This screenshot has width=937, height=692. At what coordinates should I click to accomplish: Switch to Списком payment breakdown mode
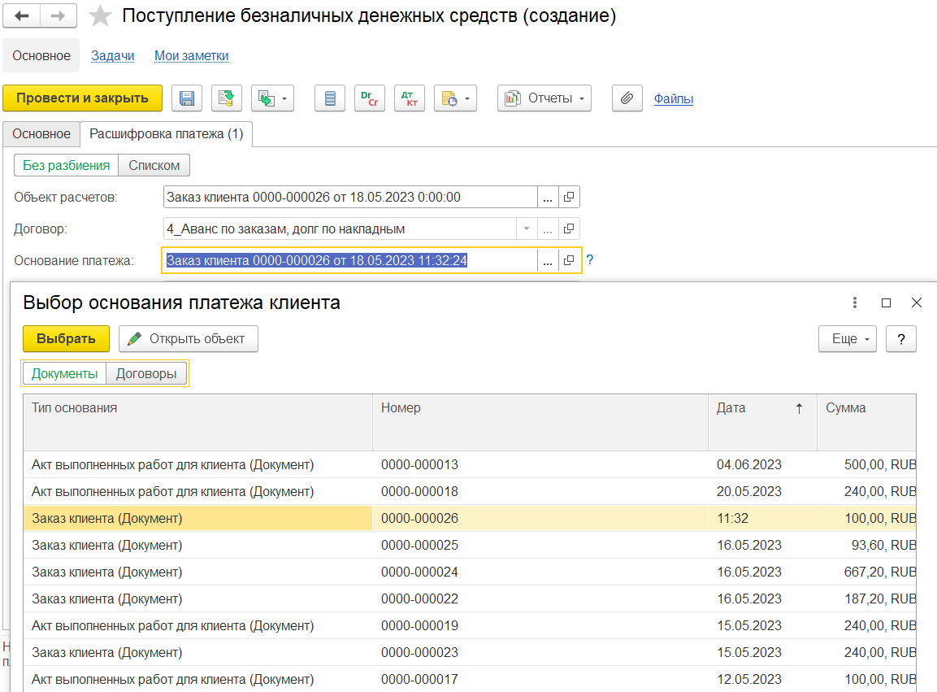tap(154, 165)
